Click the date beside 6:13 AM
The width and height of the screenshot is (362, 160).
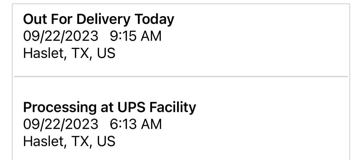pos(61,124)
